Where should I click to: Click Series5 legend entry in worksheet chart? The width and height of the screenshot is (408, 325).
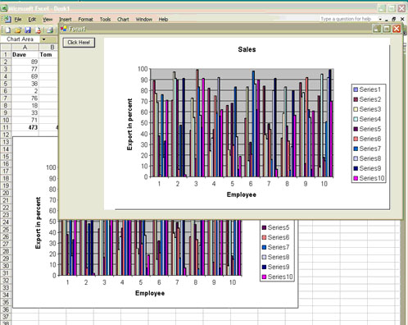click(275, 227)
